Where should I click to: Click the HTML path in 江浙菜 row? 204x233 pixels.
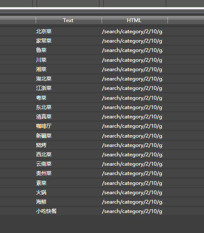pyautogui.click(x=132, y=88)
